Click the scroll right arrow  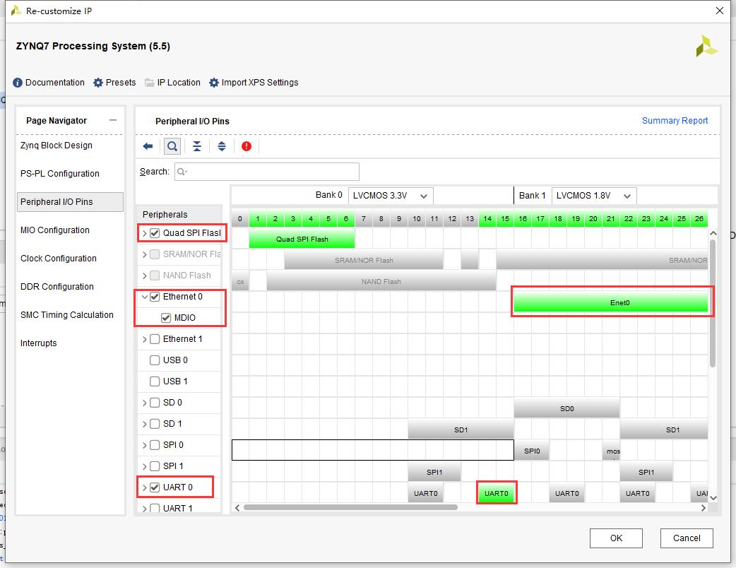point(703,508)
